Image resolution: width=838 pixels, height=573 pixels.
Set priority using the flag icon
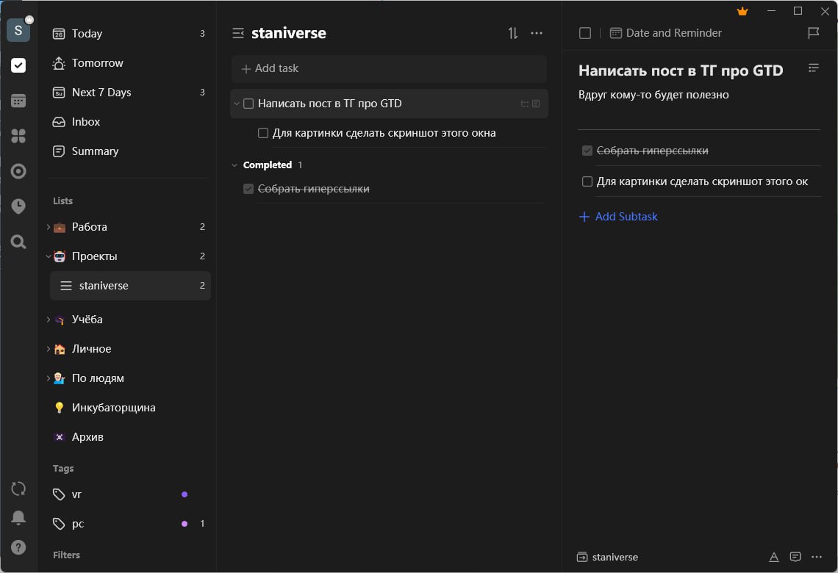(813, 33)
